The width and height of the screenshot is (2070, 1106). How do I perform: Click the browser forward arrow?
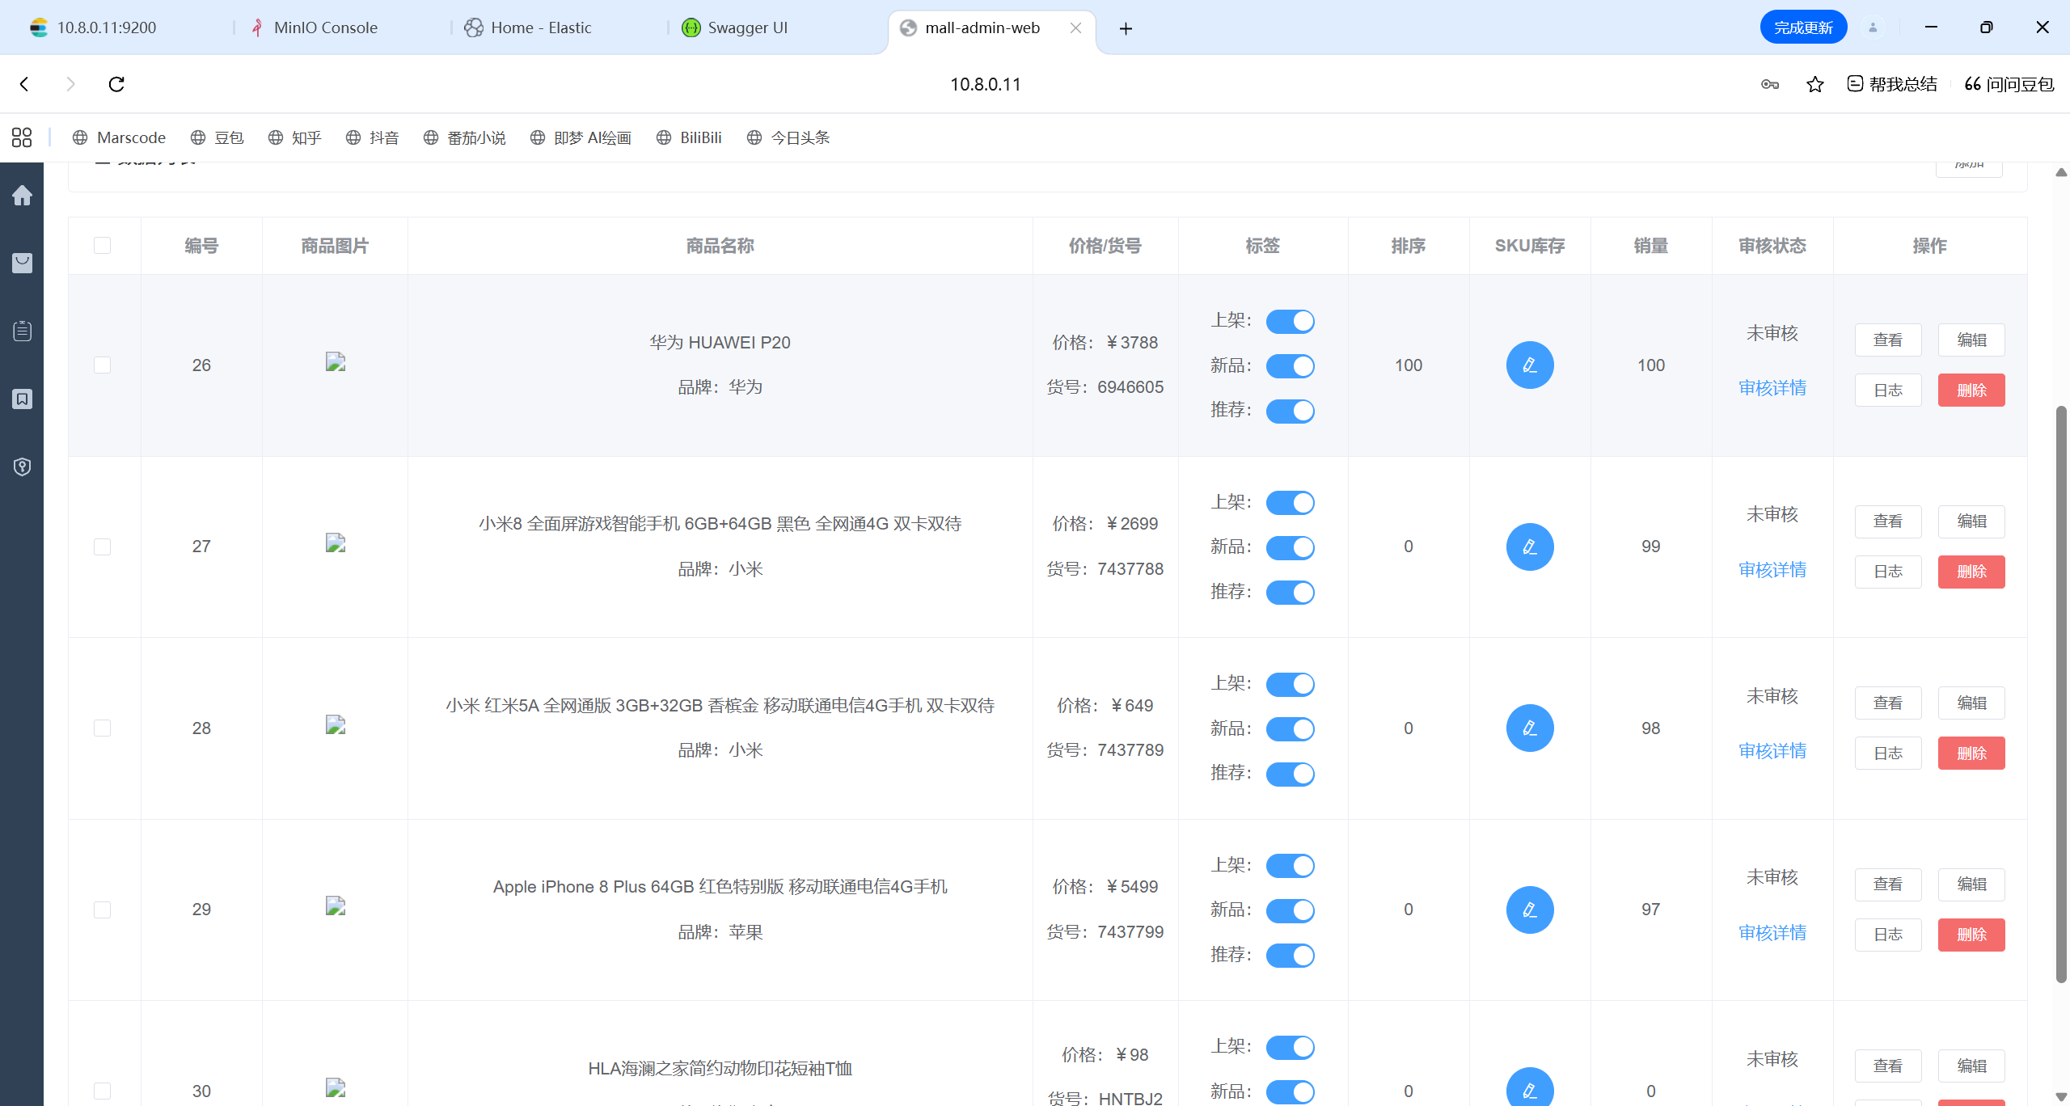(x=70, y=84)
